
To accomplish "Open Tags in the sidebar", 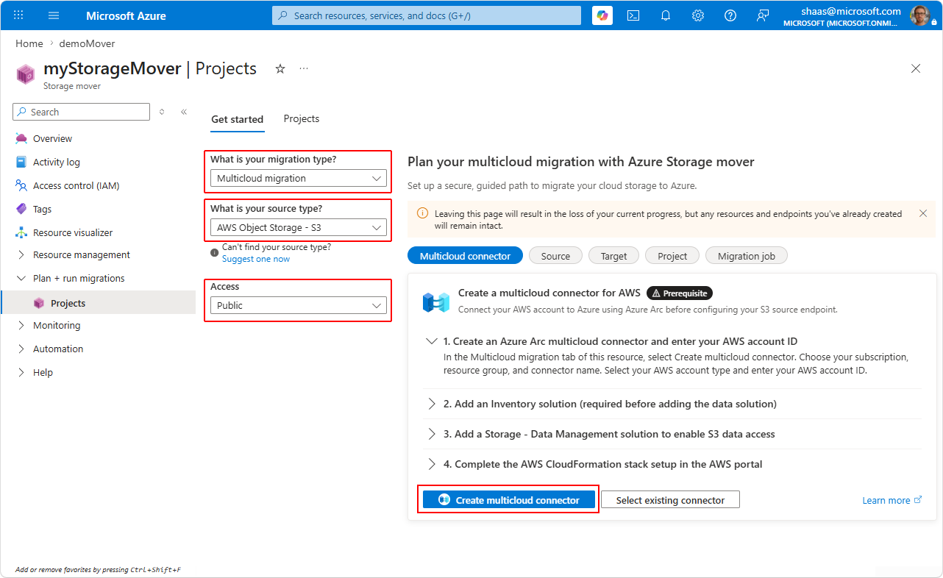I will [42, 209].
